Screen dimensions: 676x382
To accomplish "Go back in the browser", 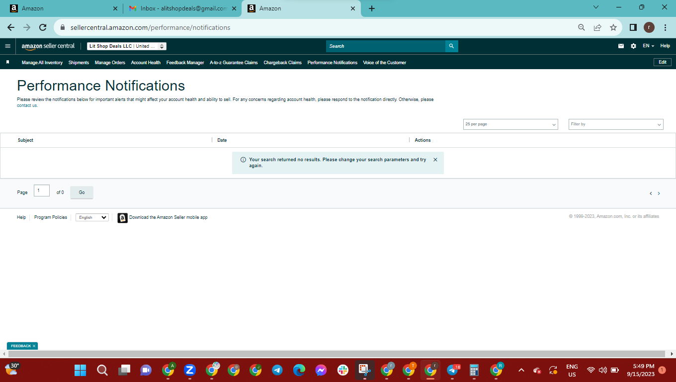I will point(11,27).
